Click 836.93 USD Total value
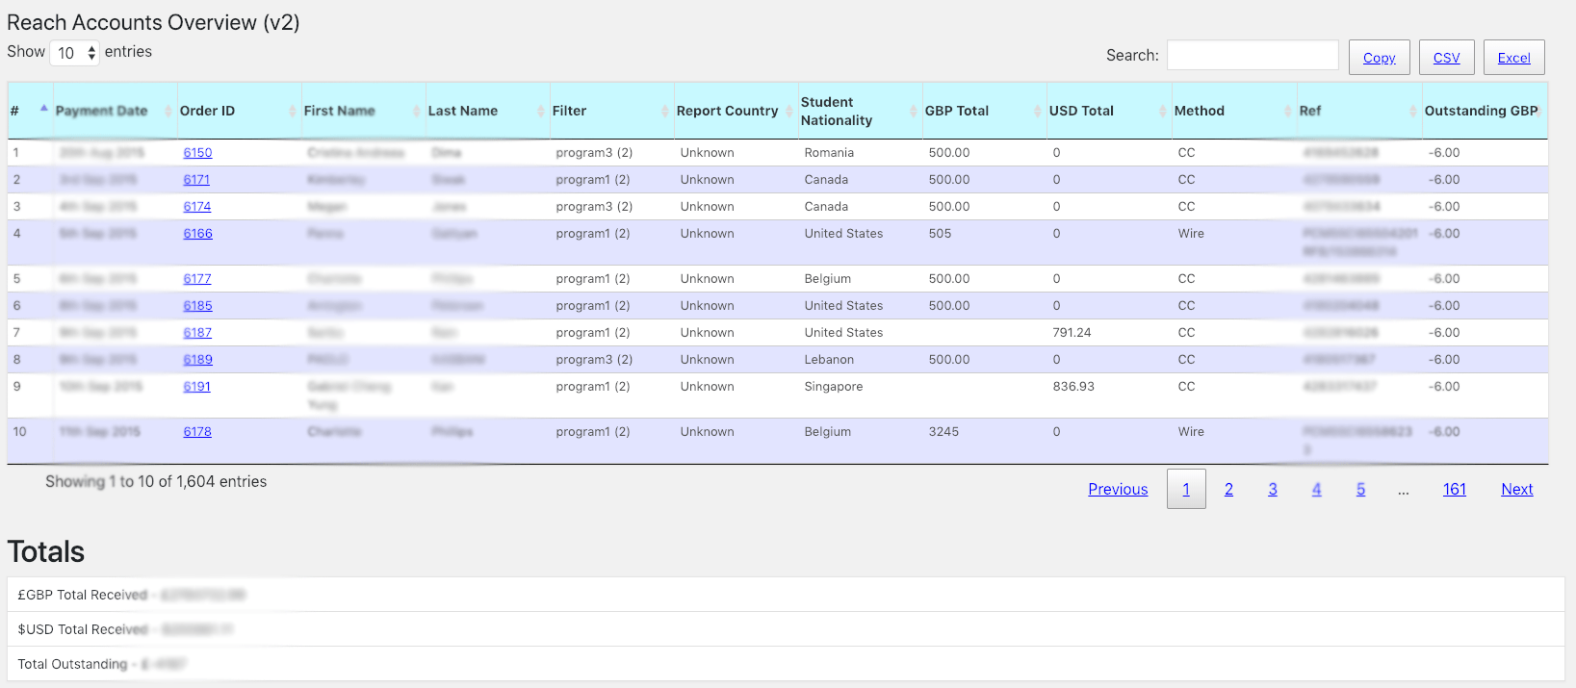The width and height of the screenshot is (1576, 688). tap(1073, 386)
